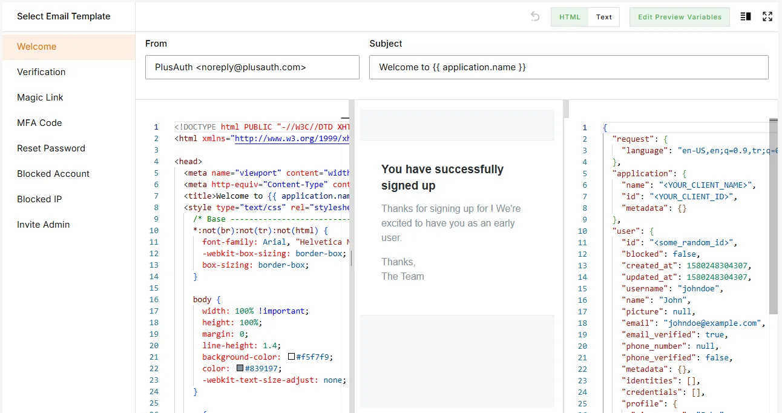
Task: Click the #f5f7f9 background-color swatch
Action: pos(291,357)
